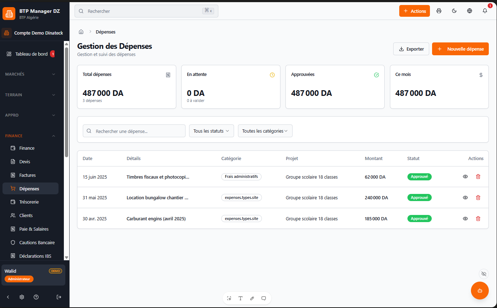Click the Approuvé status of 62 000 DA row
497x308 pixels.
coord(420,177)
